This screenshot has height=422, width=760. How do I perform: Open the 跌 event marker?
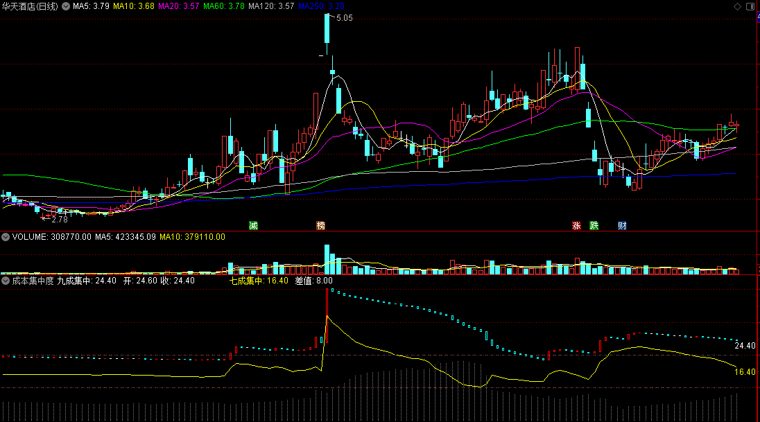594,225
